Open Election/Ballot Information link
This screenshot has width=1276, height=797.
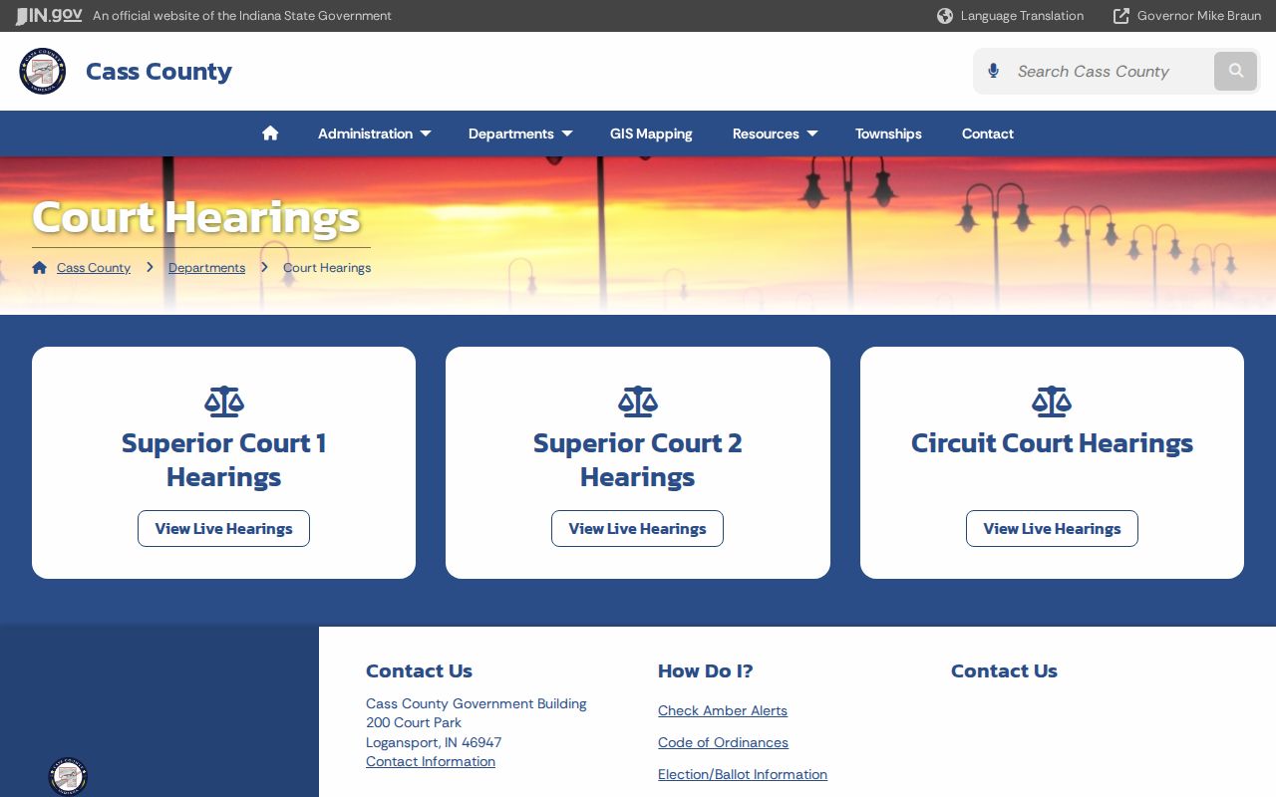tap(743, 775)
